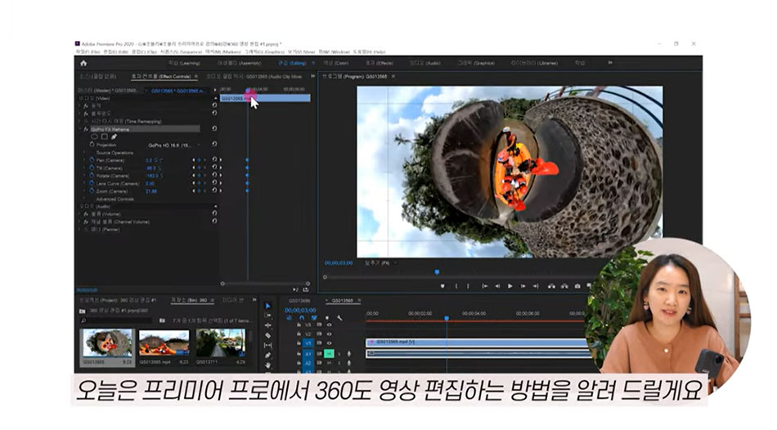Toggle animation stopwatch for Zoom (Camera)
Image resolution: width=777 pixels, height=430 pixels.
tap(92, 190)
